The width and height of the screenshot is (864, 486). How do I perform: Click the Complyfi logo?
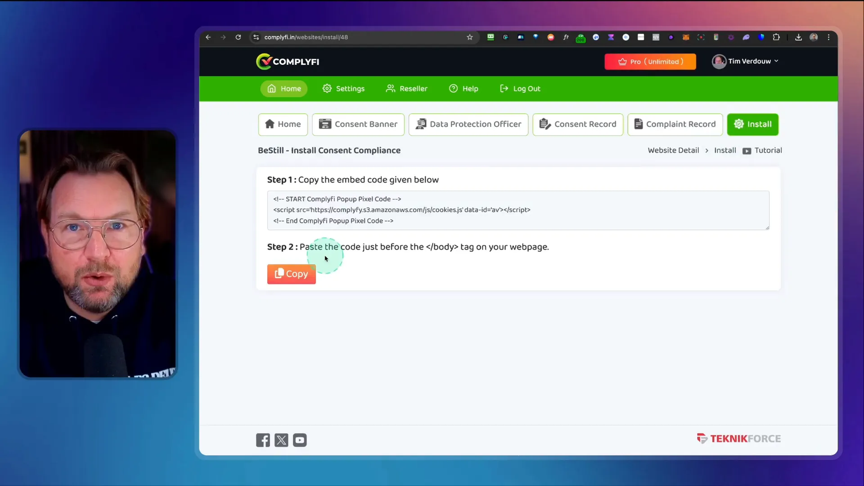(287, 62)
